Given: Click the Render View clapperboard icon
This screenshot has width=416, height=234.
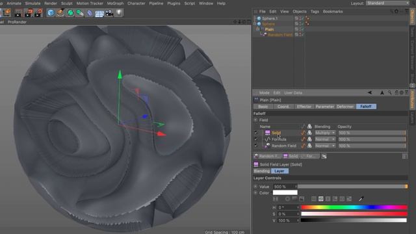Looking at the screenshot, I should click(x=18, y=13).
